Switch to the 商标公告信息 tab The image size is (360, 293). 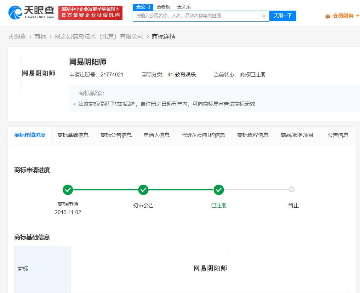click(x=116, y=135)
